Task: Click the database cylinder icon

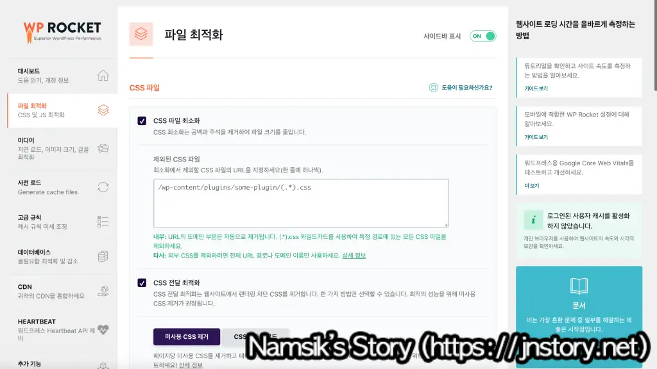Action: (103, 256)
